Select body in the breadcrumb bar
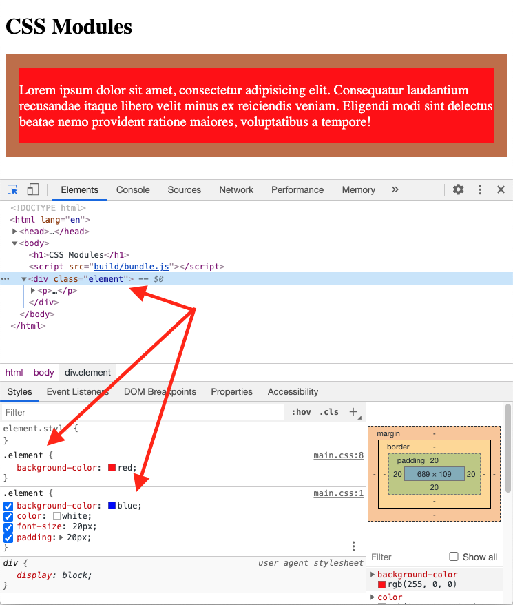Image resolution: width=513 pixels, height=605 pixels. click(x=43, y=372)
